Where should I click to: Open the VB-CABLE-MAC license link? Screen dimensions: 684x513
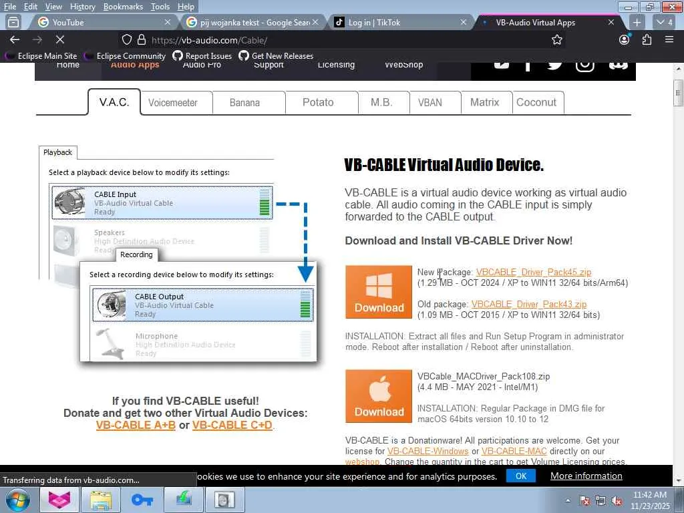point(514,451)
